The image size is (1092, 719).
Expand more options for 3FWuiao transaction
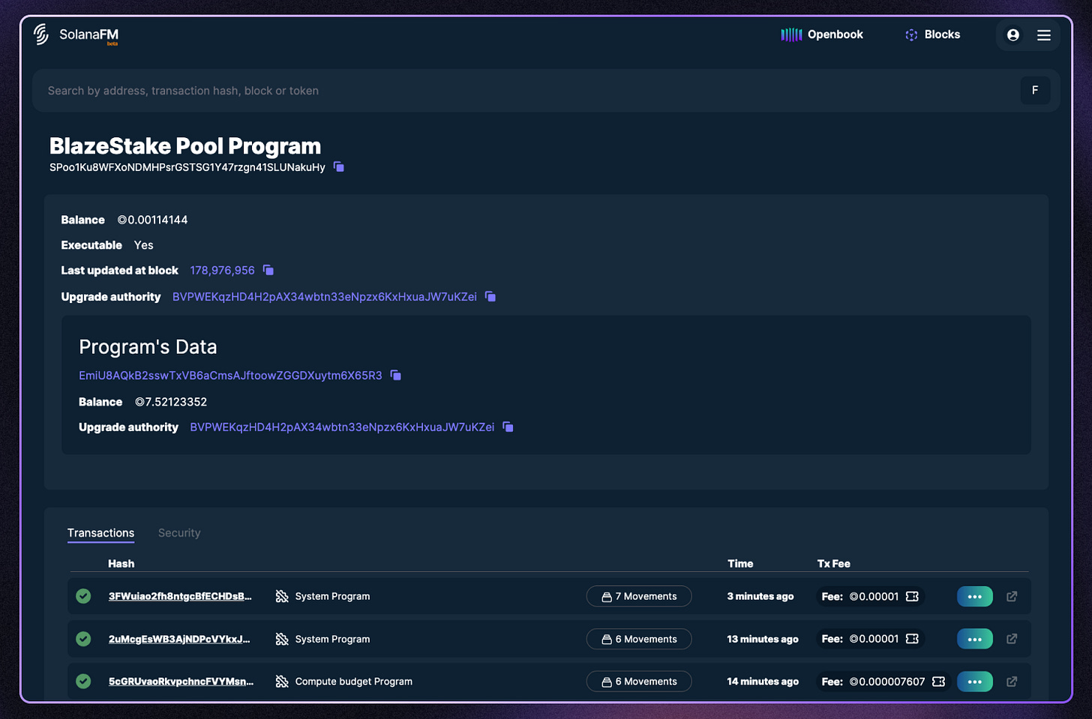coord(975,596)
